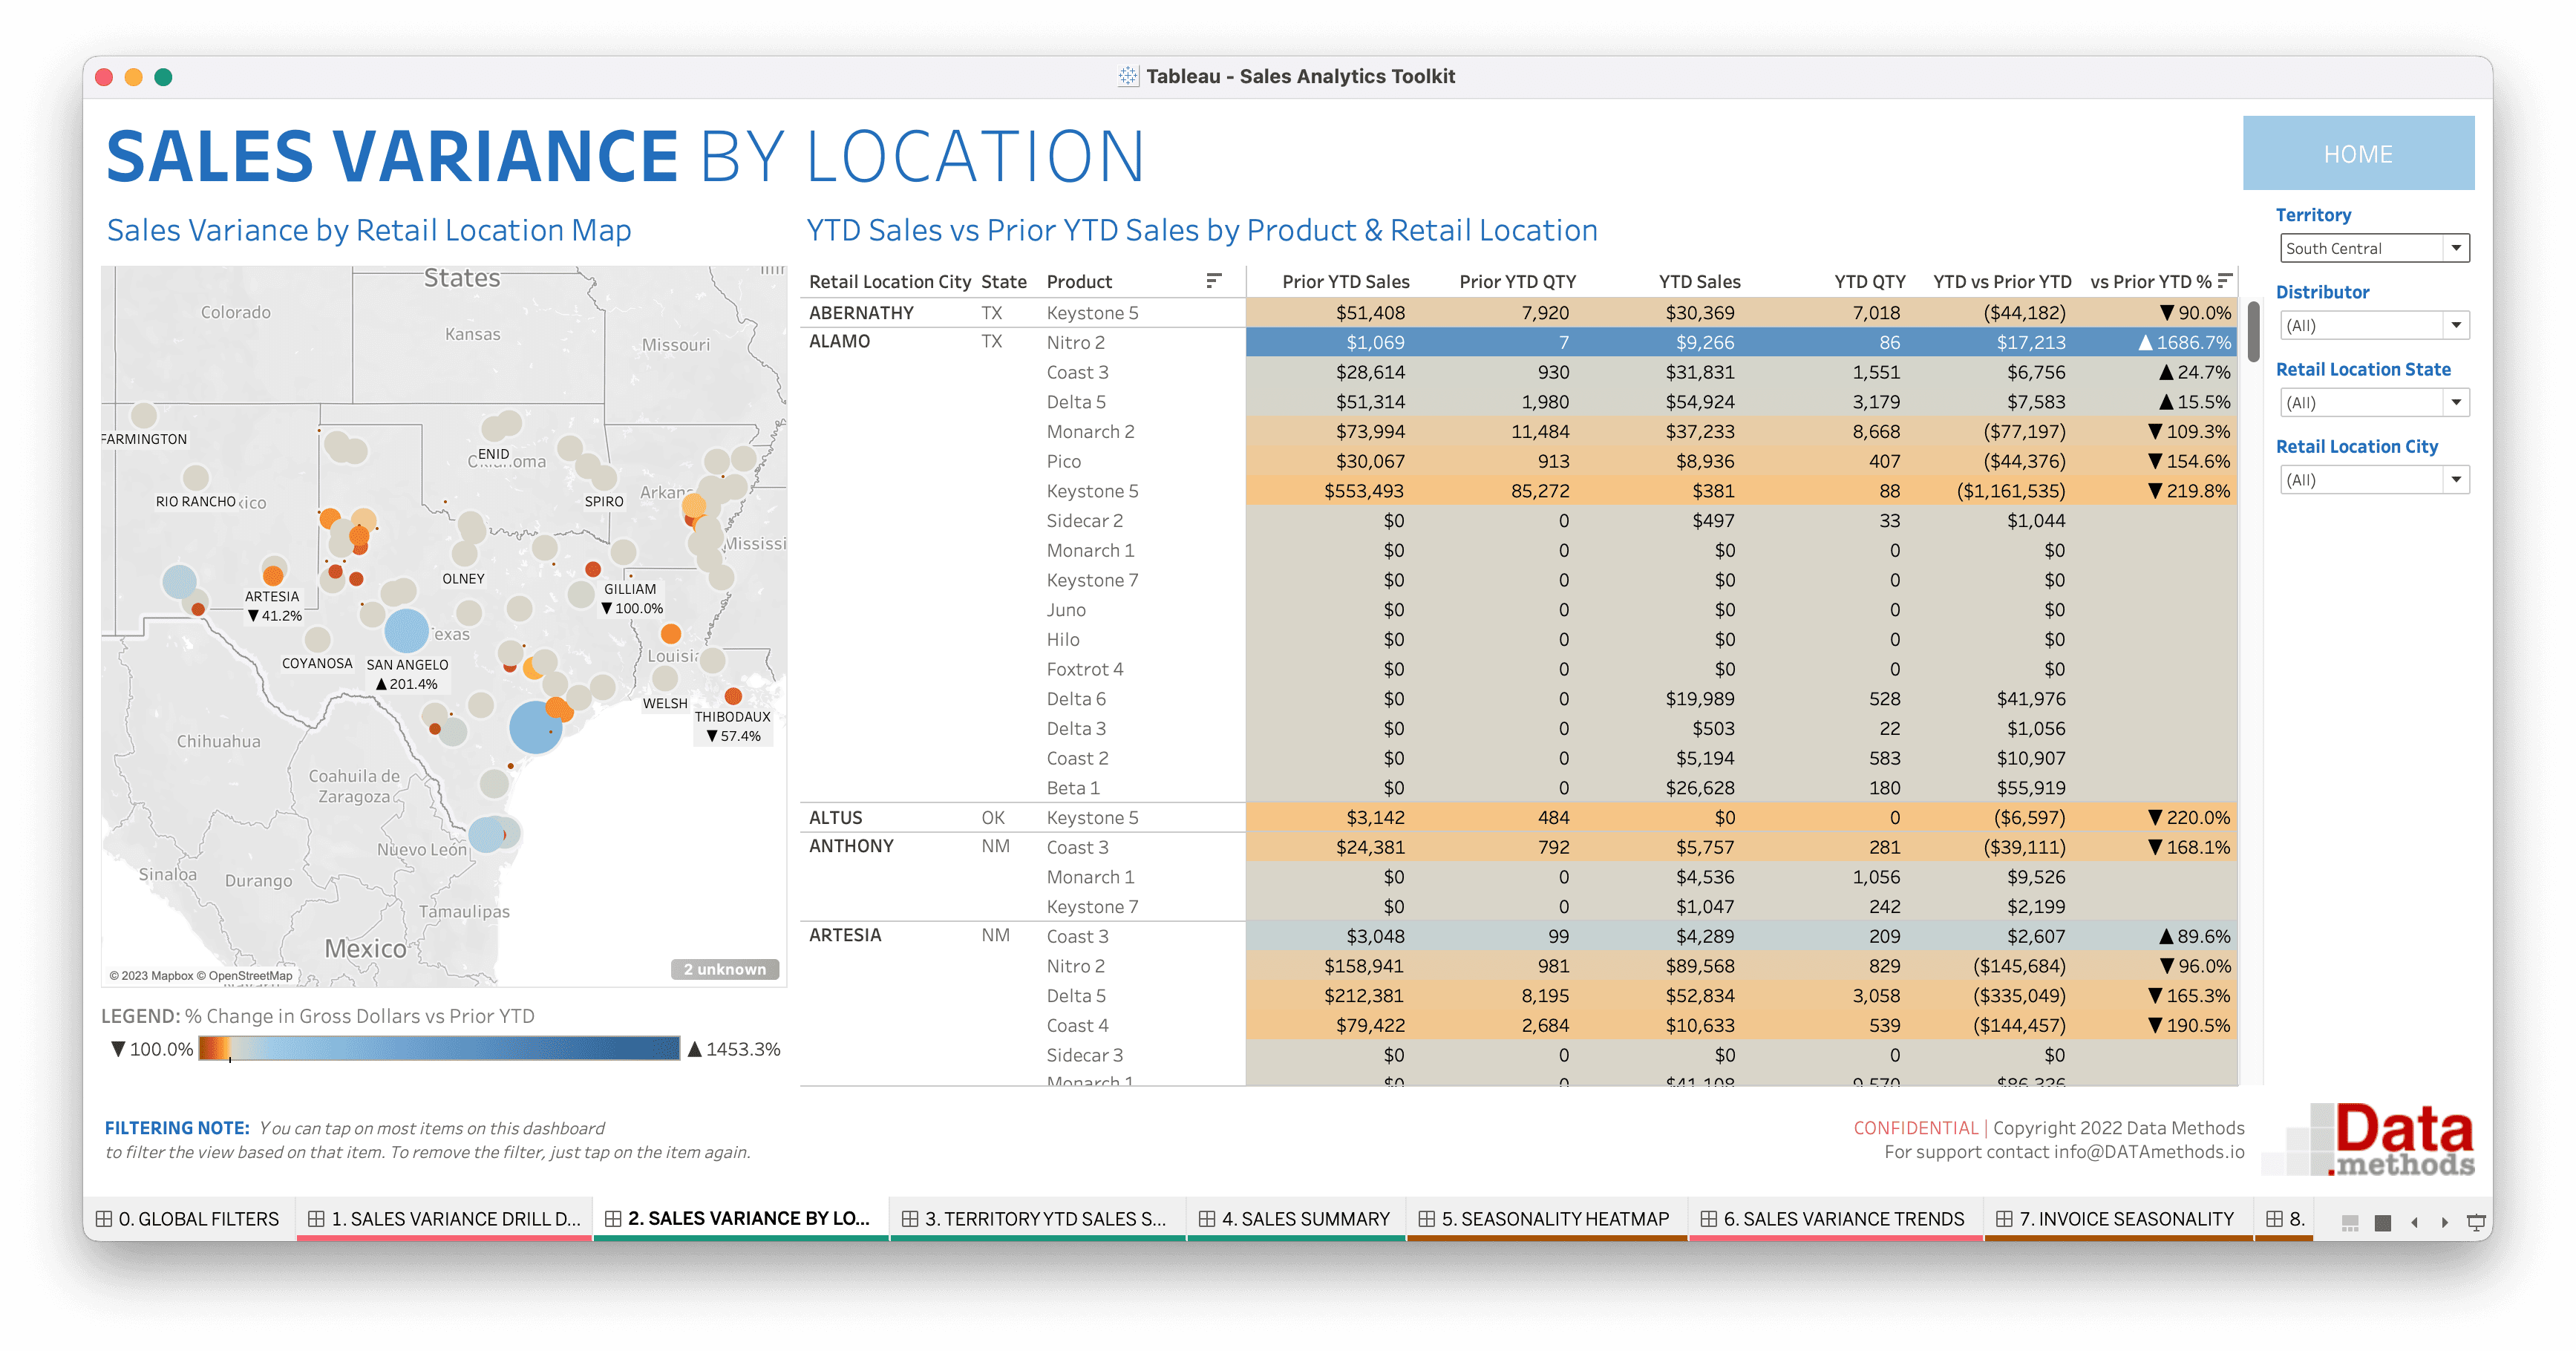Click the HOME button
This screenshot has width=2576, height=1351.
pos(2357,154)
